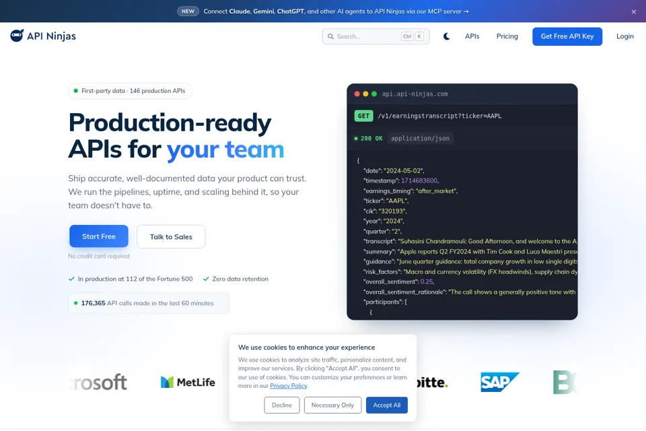Click the "date": "2024-05-02" line
This screenshot has height=431, width=646.
tap(394, 171)
